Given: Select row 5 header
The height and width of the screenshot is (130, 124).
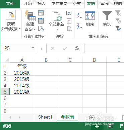Looking at the screenshot, I should [x=5, y=92].
